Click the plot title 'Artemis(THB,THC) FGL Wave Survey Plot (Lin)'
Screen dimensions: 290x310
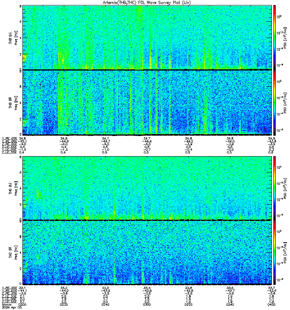coord(147,3)
